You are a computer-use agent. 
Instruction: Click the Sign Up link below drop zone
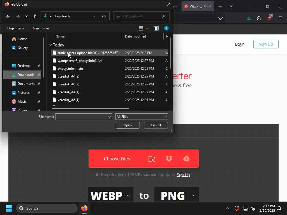pos(183,175)
